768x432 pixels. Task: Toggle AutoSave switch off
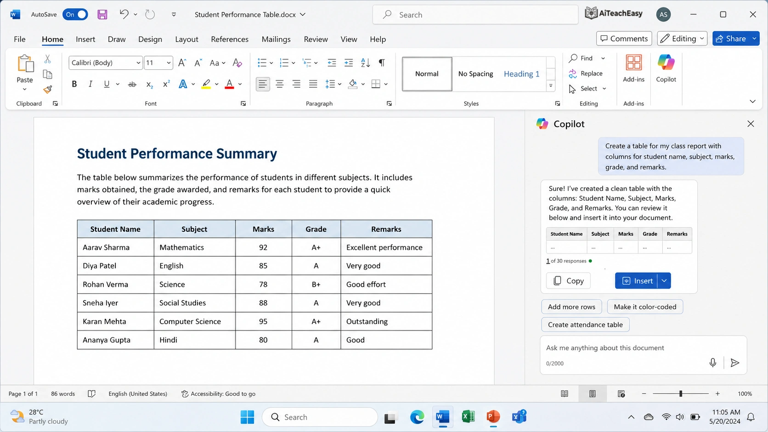tap(75, 14)
